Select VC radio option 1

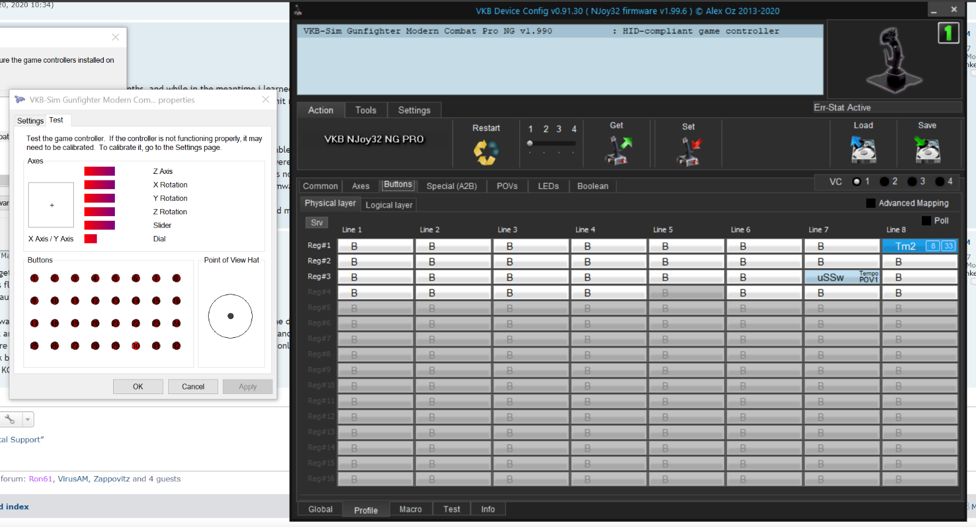(x=856, y=182)
